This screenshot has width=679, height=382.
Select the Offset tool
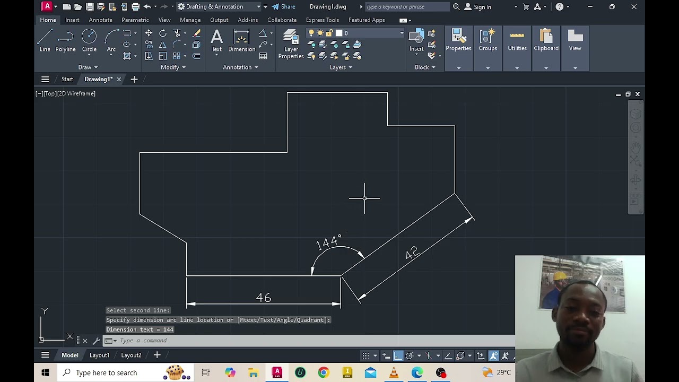point(196,56)
